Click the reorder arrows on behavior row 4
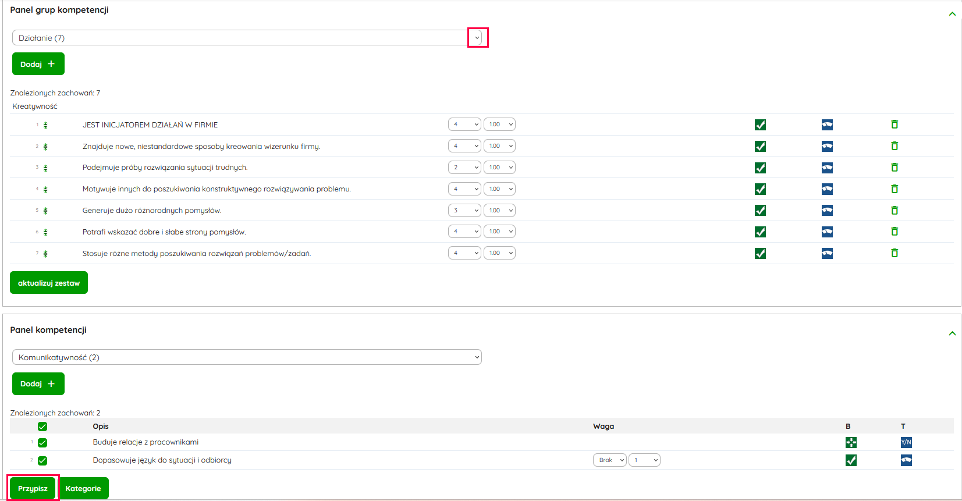Screen dimensions: 962x501 [x=45, y=190]
